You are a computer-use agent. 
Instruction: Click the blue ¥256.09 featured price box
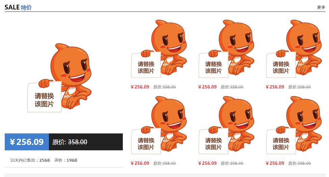(27, 142)
